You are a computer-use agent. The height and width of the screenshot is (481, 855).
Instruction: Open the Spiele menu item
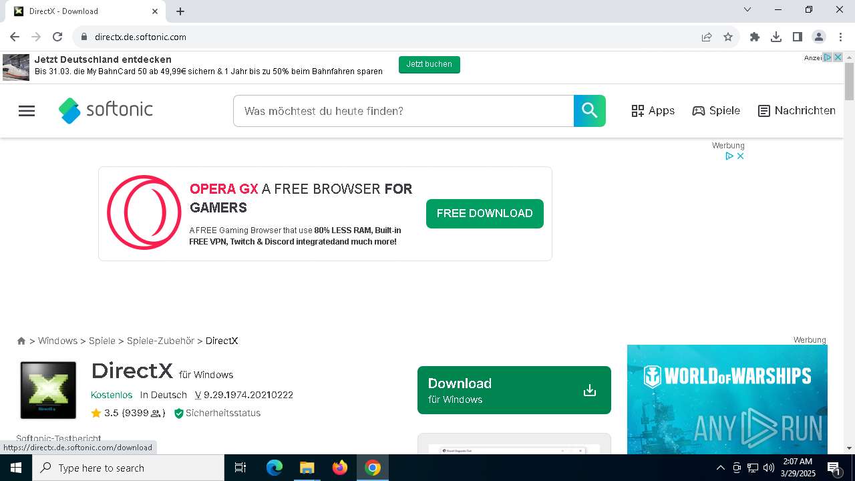[x=716, y=111]
